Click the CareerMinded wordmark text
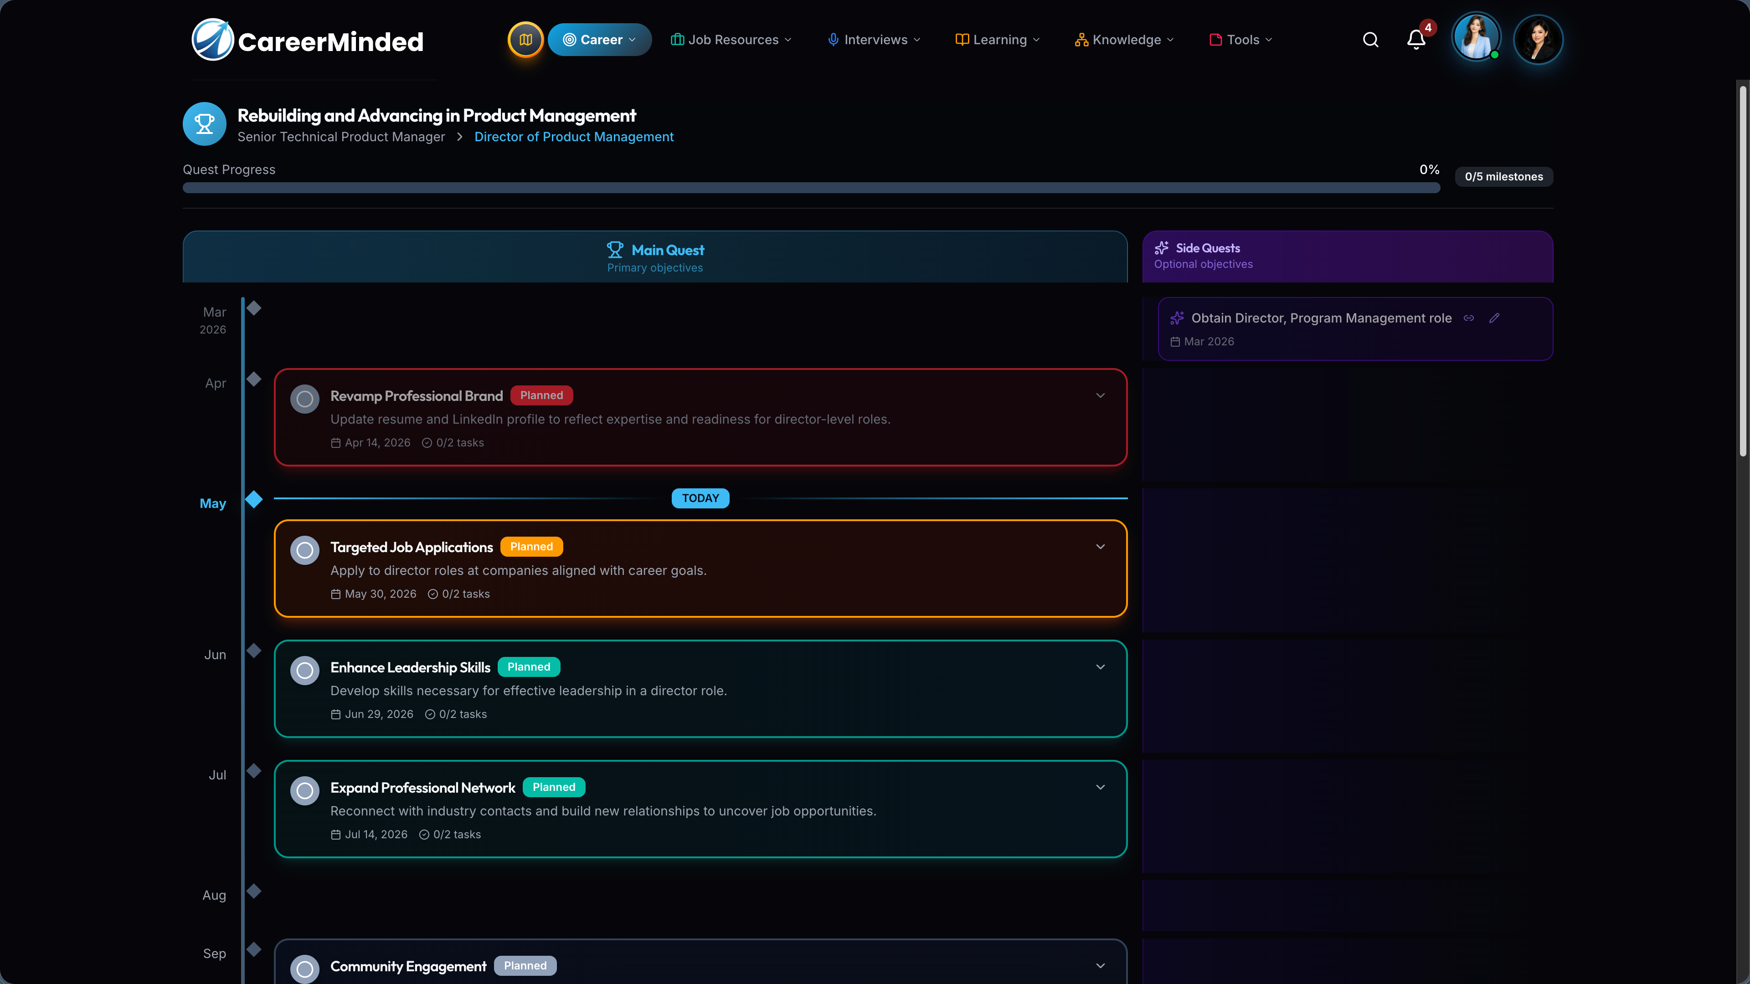The height and width of the screenshot is (984, 1750). [x=331, y=42]
